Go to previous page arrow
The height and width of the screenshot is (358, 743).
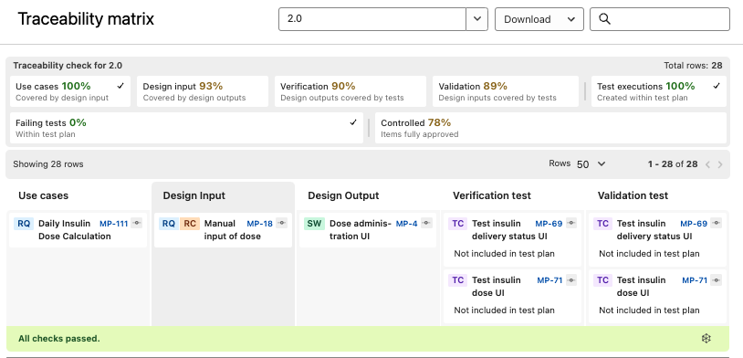707,164
